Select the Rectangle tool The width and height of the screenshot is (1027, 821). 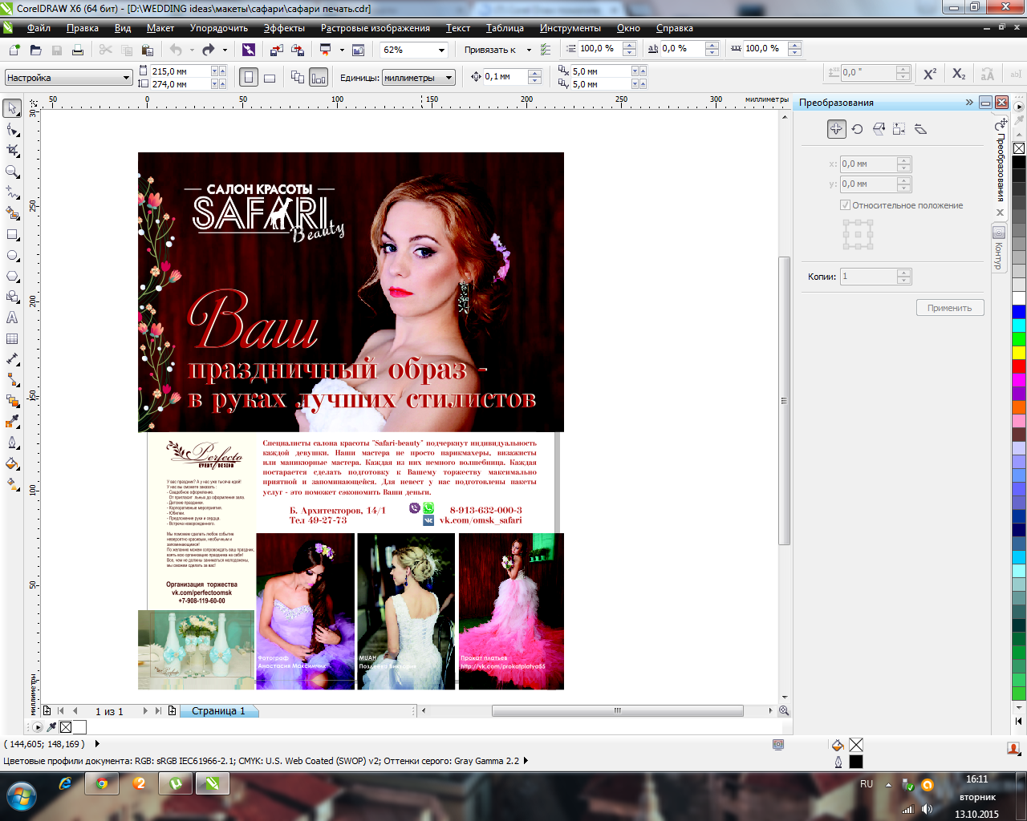click(13, 234)
